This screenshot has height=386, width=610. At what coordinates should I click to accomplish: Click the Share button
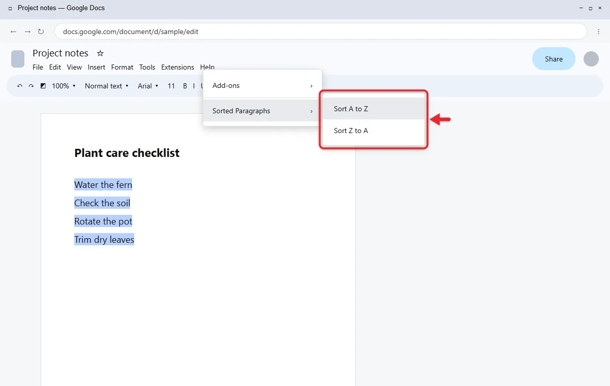(x=554, y=59)
